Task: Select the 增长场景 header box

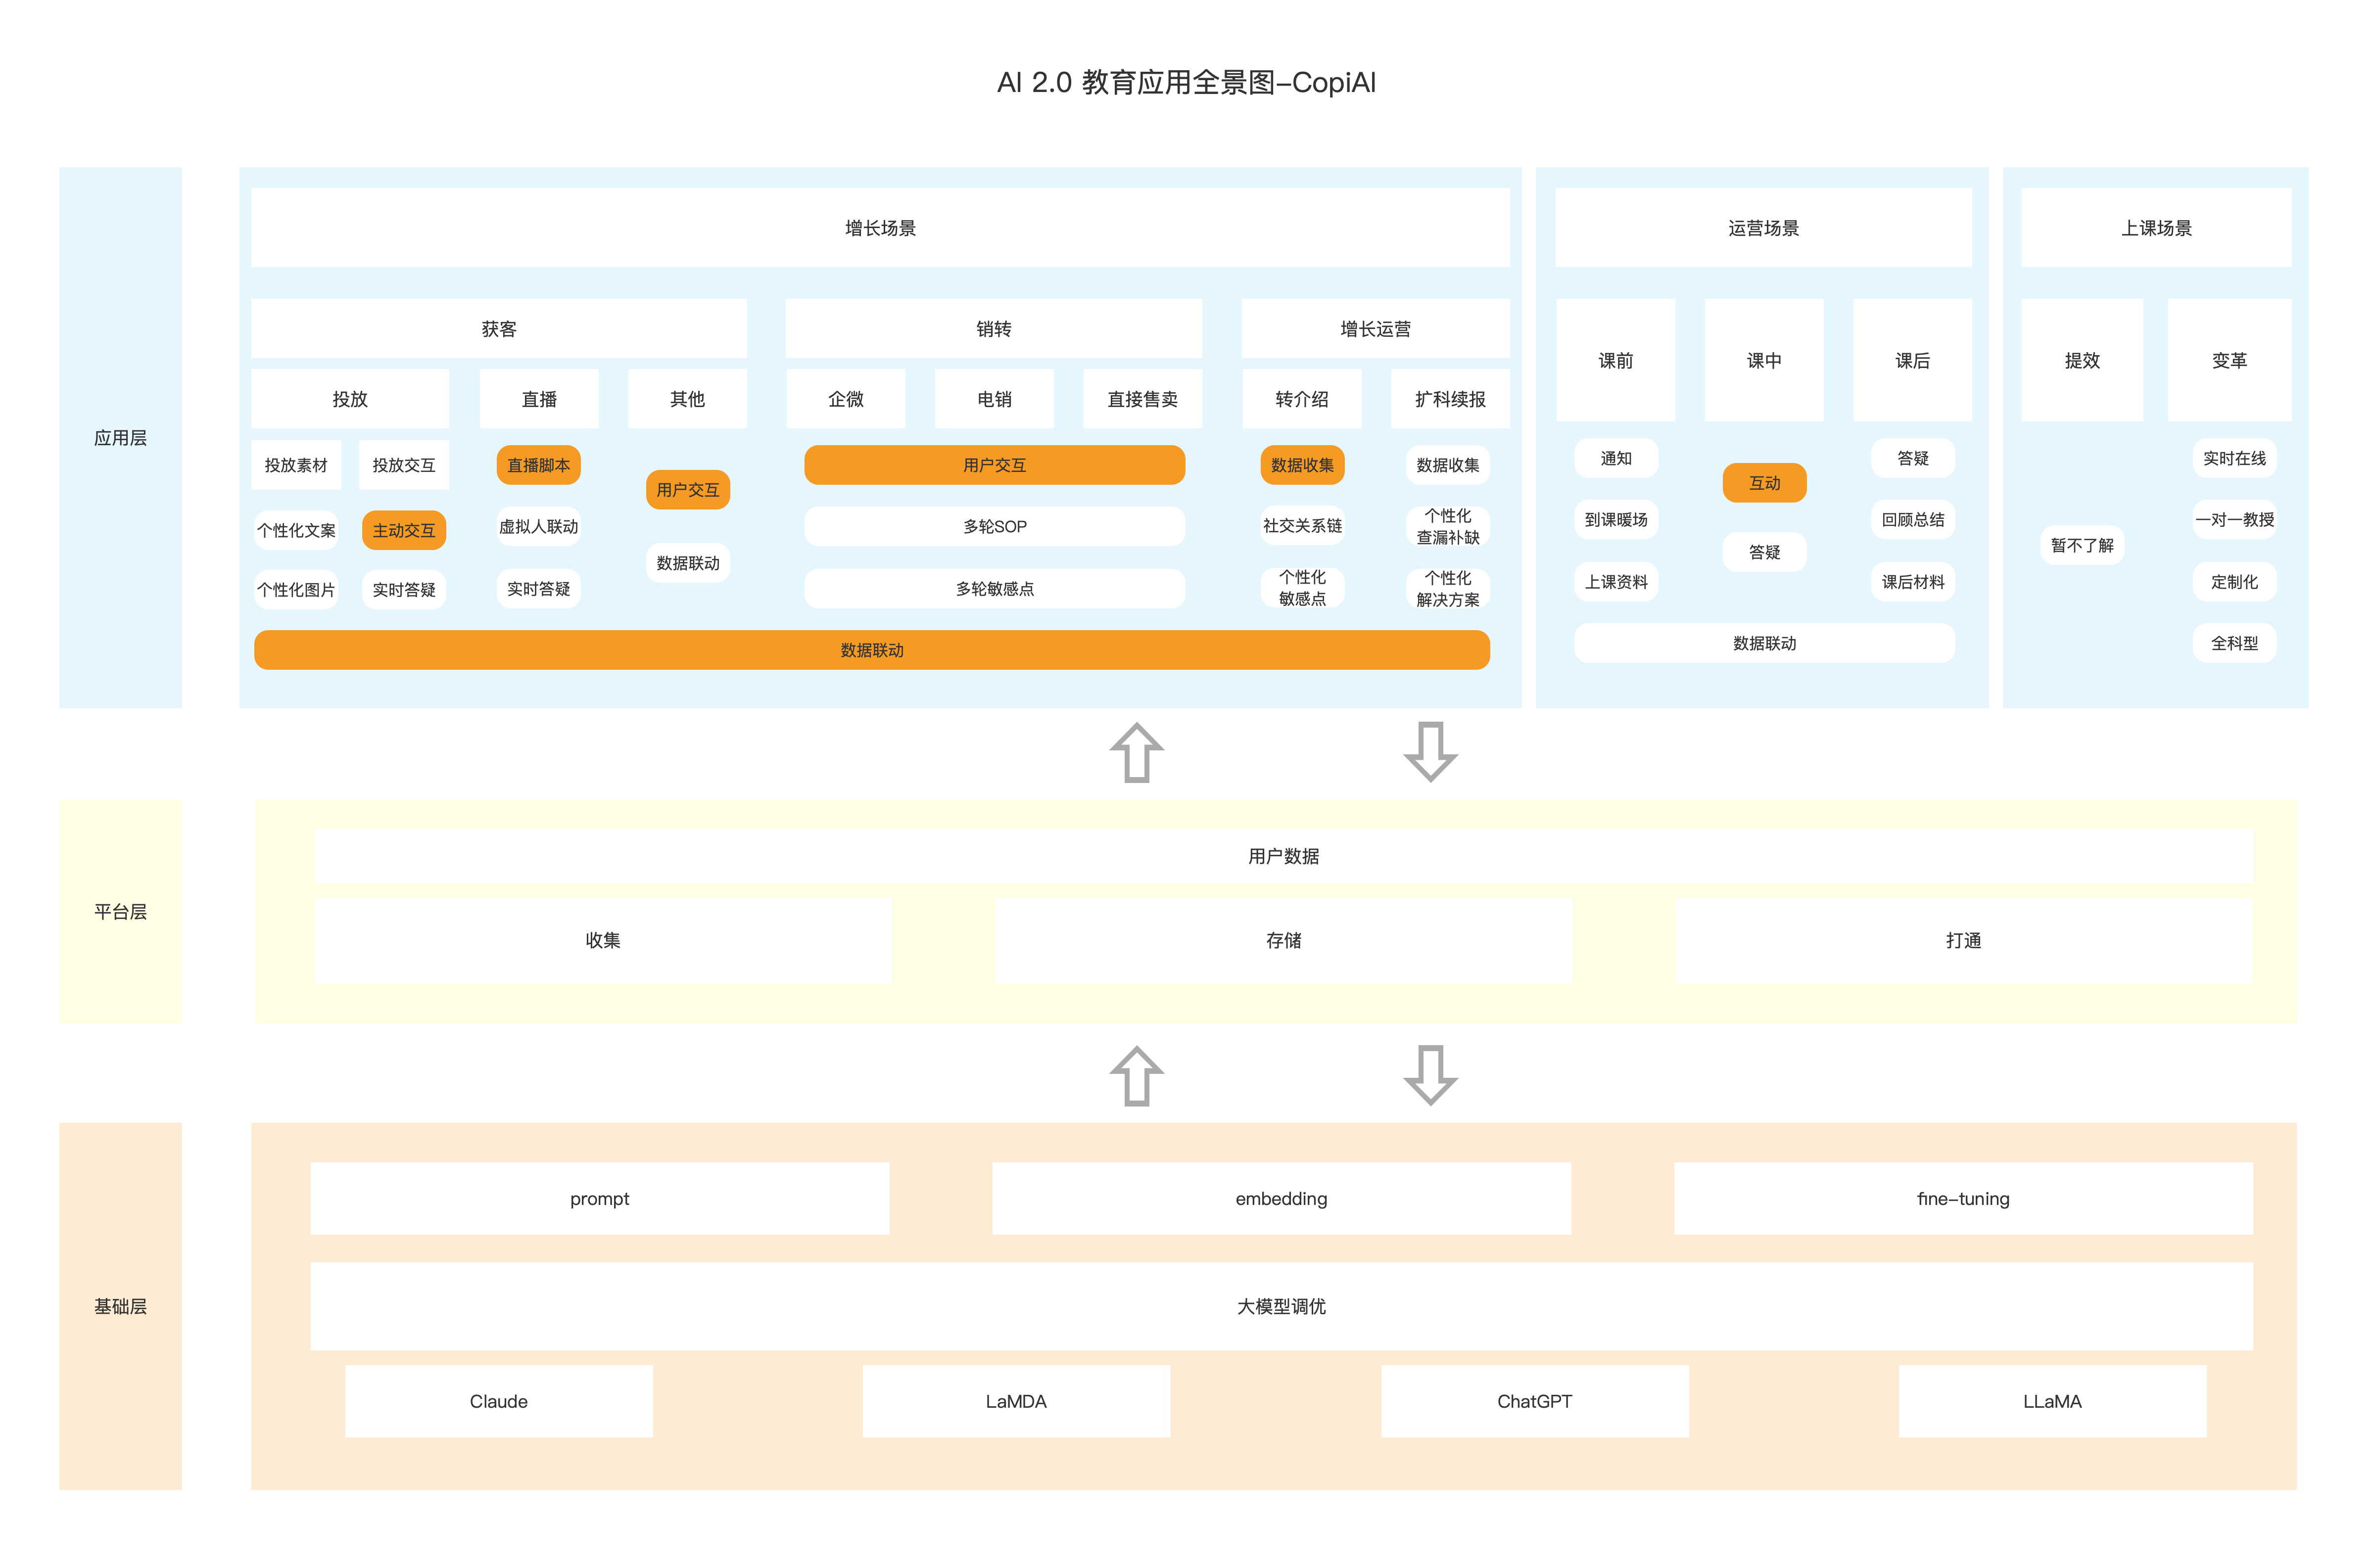Action: point(879,228)
